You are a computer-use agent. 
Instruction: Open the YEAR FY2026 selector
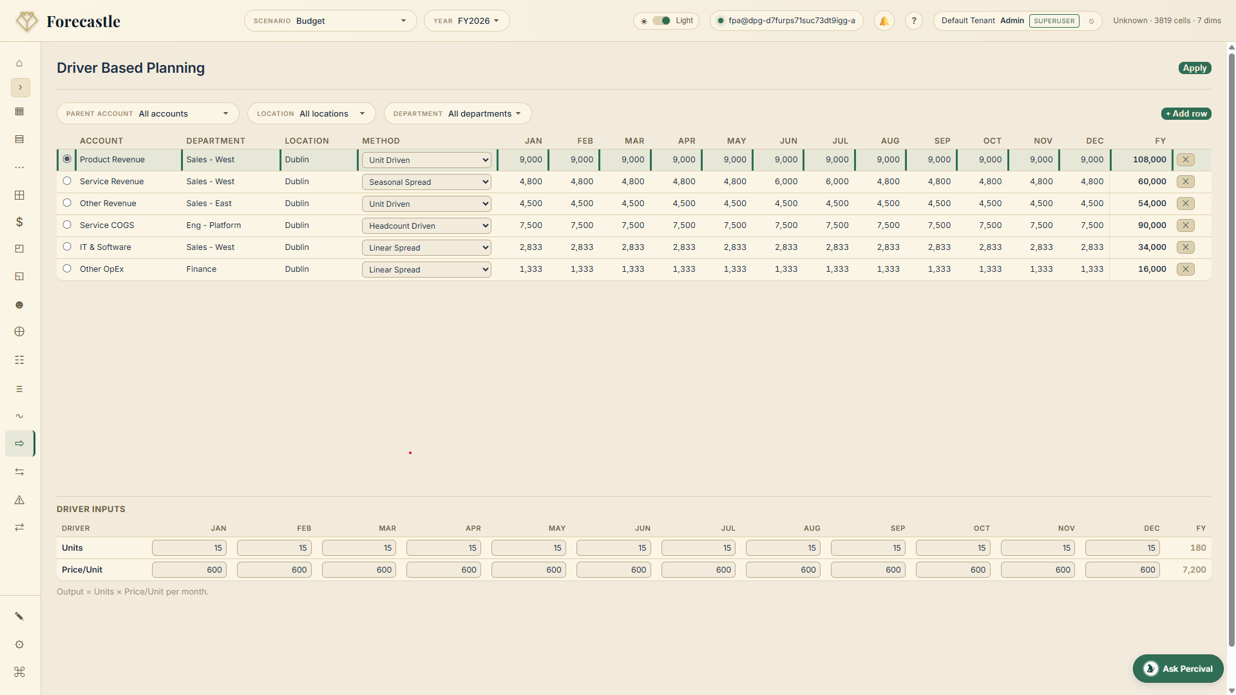(466, 21)
